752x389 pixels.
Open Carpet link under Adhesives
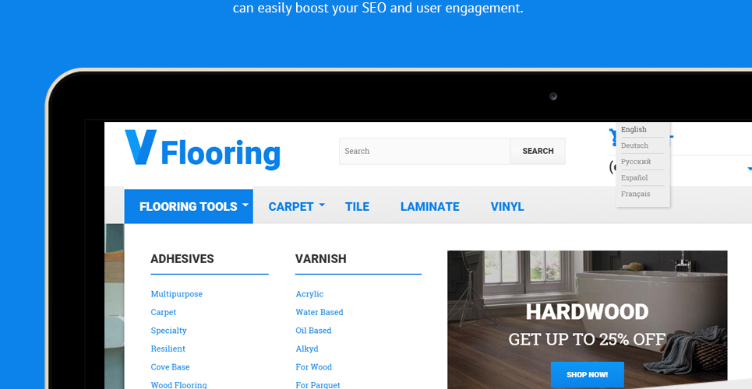coord(164,312)
